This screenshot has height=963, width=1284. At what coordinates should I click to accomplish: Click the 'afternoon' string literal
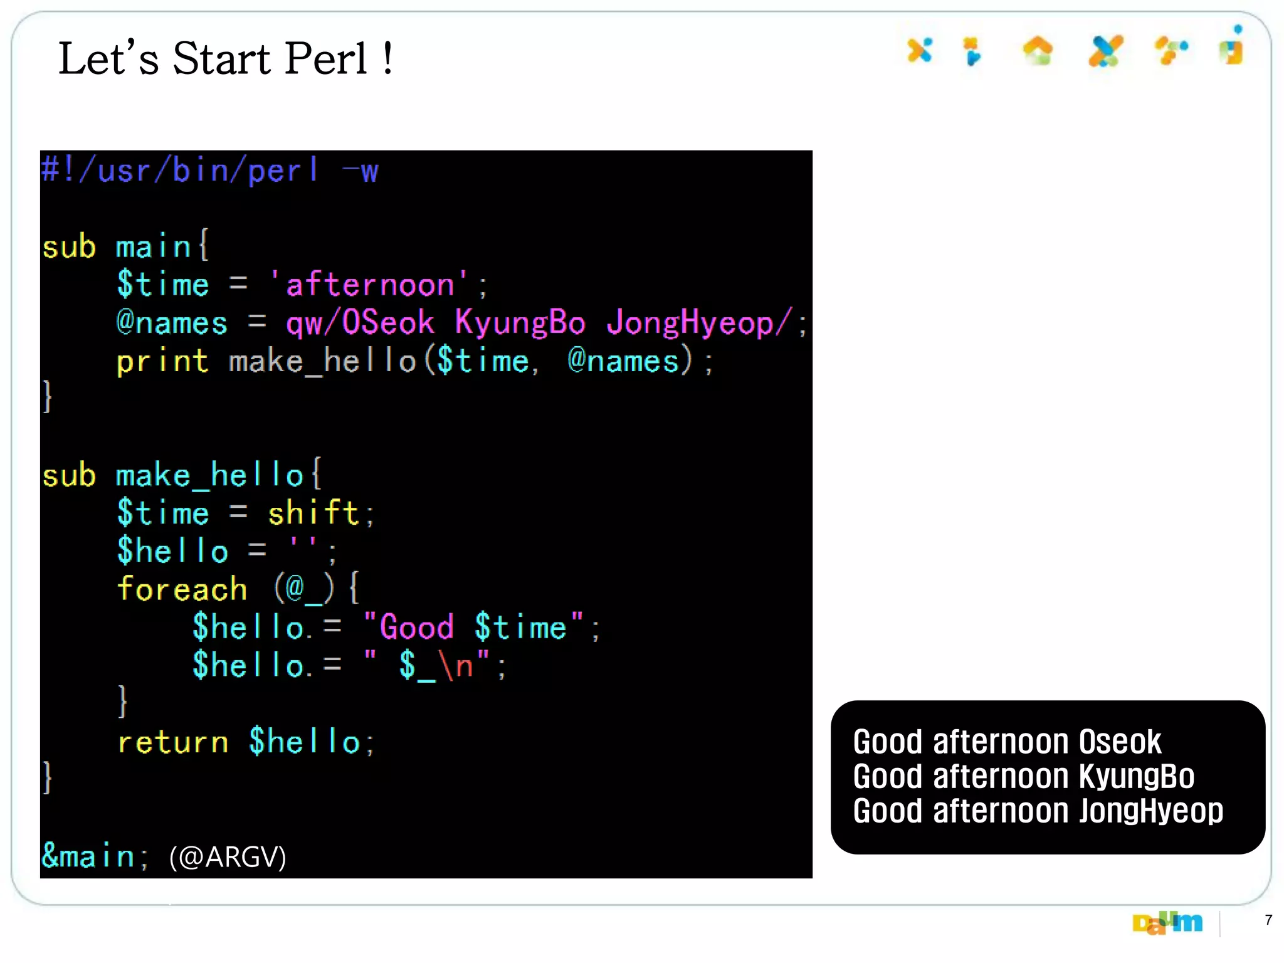click(370, 285)
